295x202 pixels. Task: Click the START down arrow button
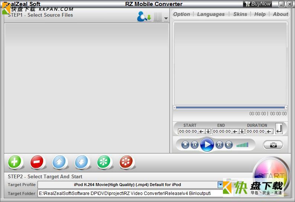(x=208, y=132)
